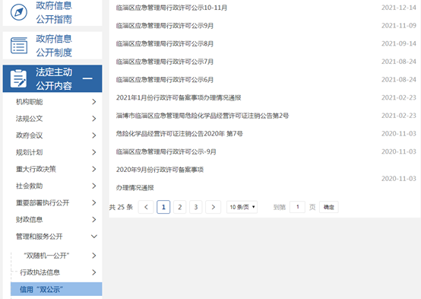This screenshot has height=299, width=421.
Task: Open 2021年1月份行政许可备案事项办理情况通报 link
Action: [179, 97]
